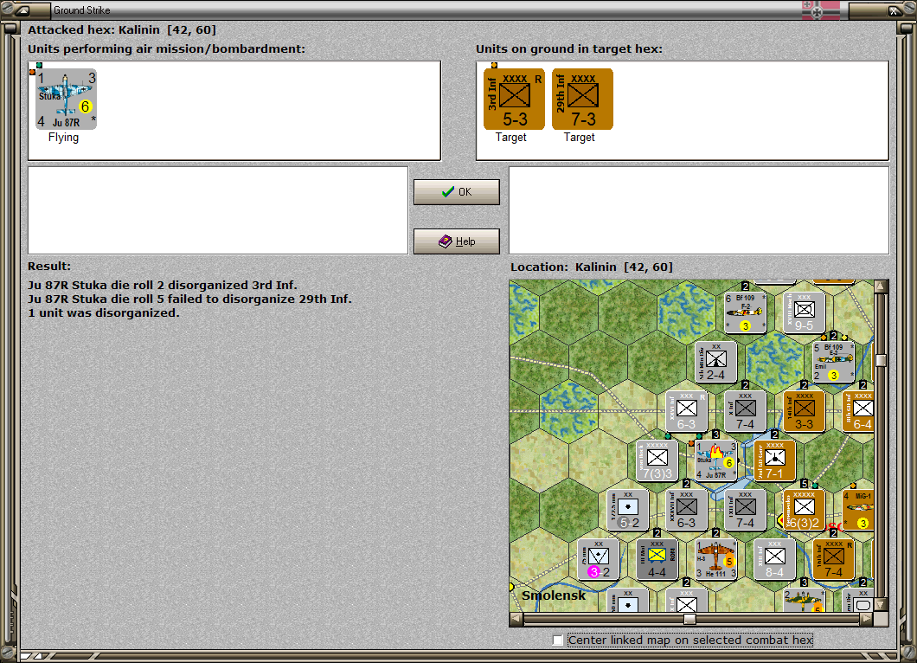Viewport: 917px width, 663px height.
Task: Click the LXII Inf 7-4 counter
Action: pos(745,511)
